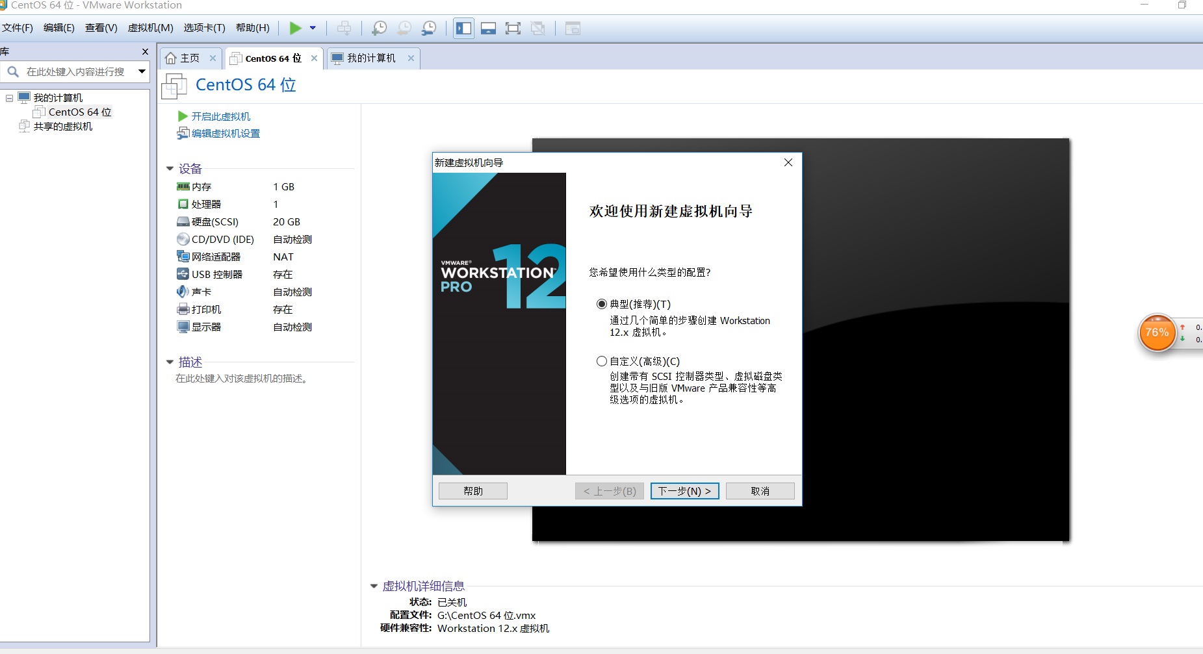Close the 新建虚拟机向导 dialog
Screen dimensions: 1203x654
click(788, 162)
